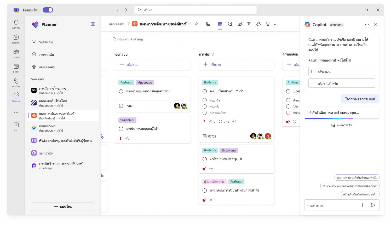391x226 pixels.
Task: Click Copilot progress bar
Action: point(342,118)
